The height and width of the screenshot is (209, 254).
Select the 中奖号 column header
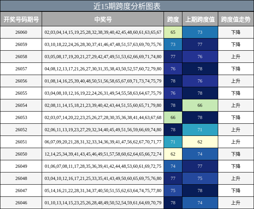pyautogui.click(x=103, y=19)
